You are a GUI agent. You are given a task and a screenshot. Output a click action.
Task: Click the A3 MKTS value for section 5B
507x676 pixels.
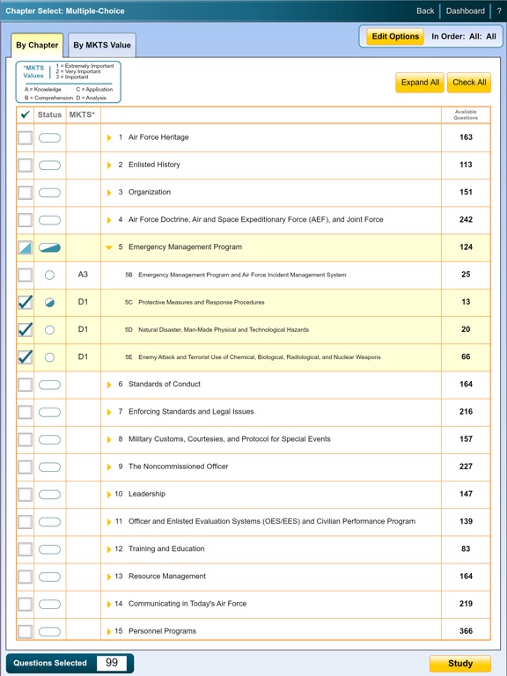tap(83, 275)
